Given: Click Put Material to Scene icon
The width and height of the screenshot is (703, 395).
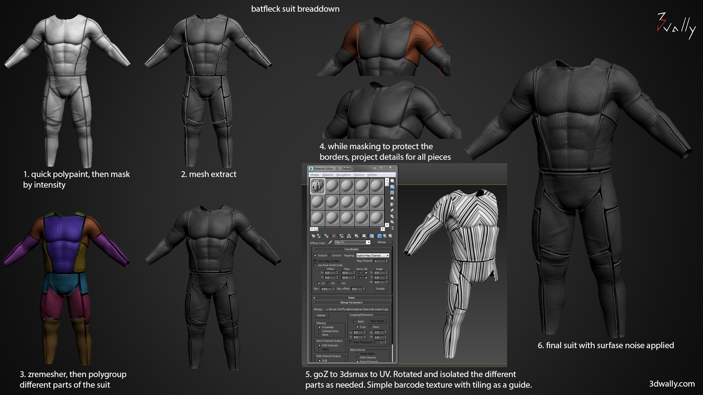Looking at the screenshot, I should (319, 236).
